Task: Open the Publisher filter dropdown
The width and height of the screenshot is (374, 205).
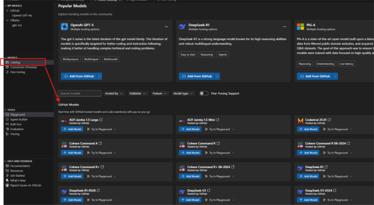Action: [137, 93]
